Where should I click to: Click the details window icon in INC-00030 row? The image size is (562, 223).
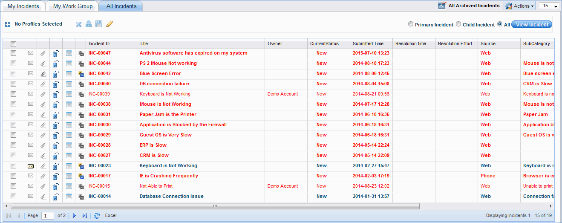pyautogui.click(x=69, y=125)
